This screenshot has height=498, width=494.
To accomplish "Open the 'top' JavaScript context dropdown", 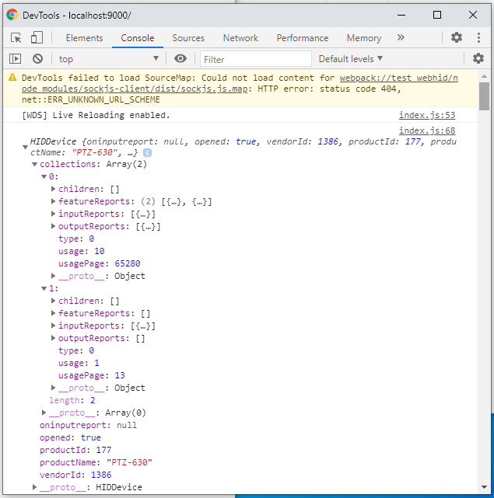I will (x=108, y=59).
